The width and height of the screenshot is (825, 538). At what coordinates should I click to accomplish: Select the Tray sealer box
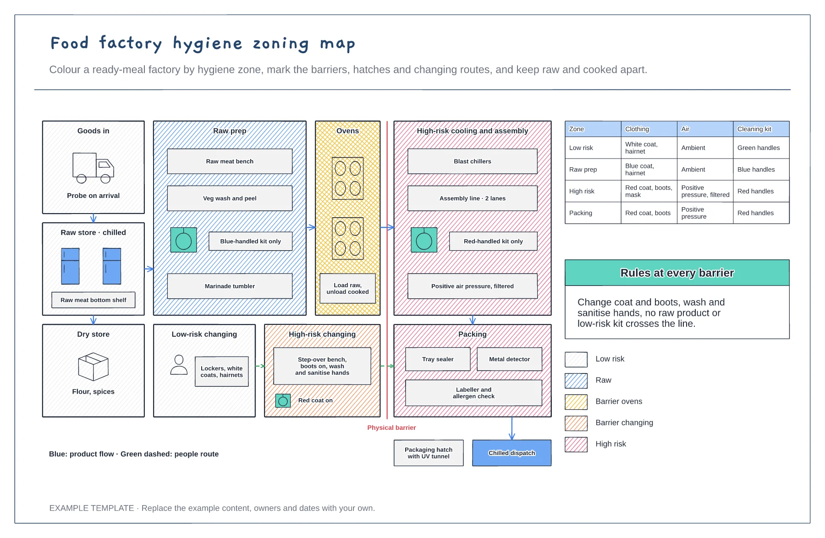pos(438,359)
